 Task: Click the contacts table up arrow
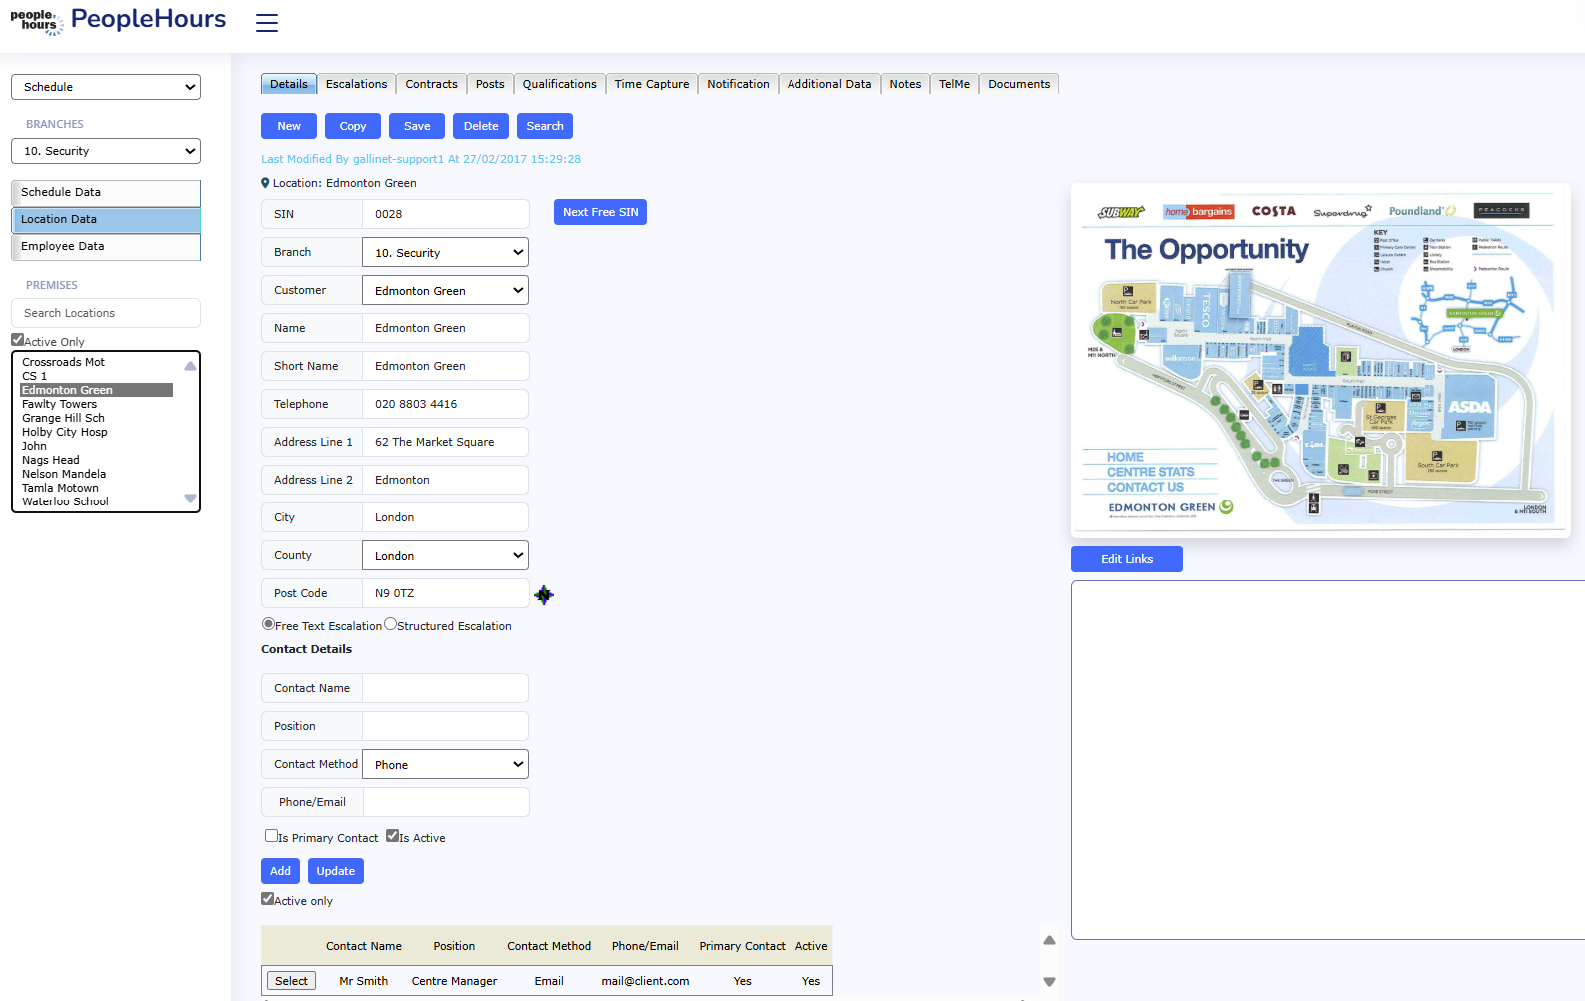[1049, 940]
